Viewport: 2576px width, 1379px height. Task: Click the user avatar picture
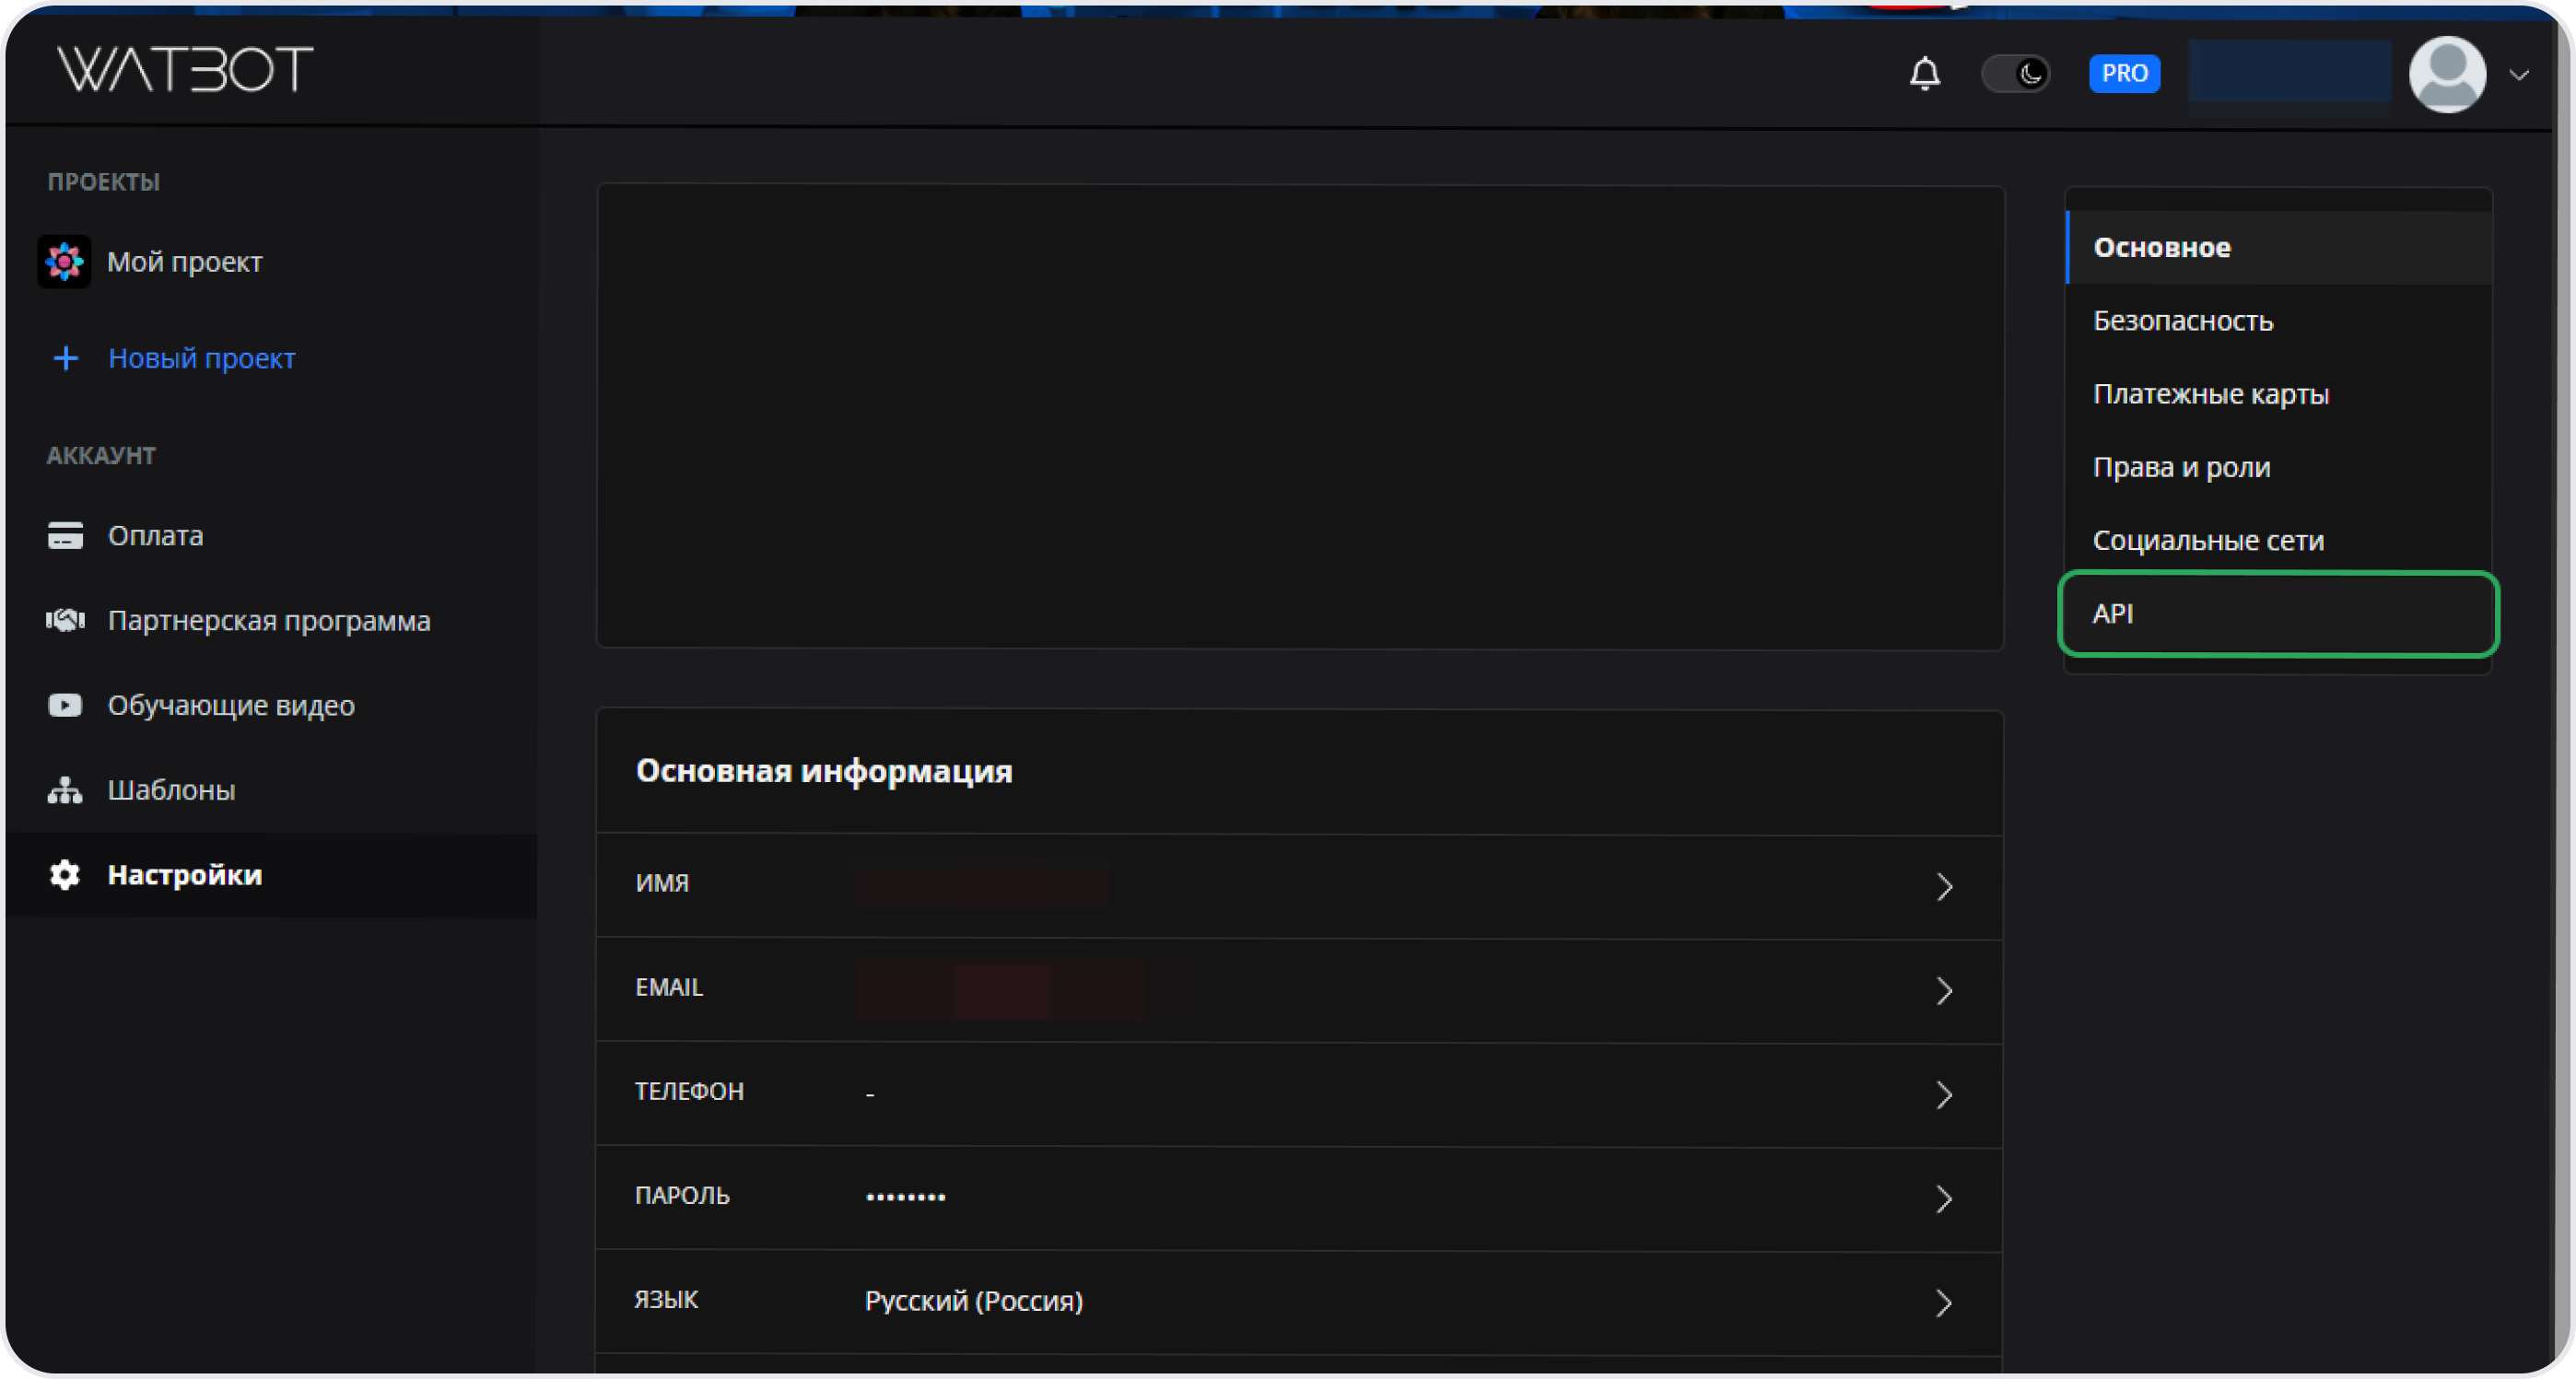(x=2447, y=75)
